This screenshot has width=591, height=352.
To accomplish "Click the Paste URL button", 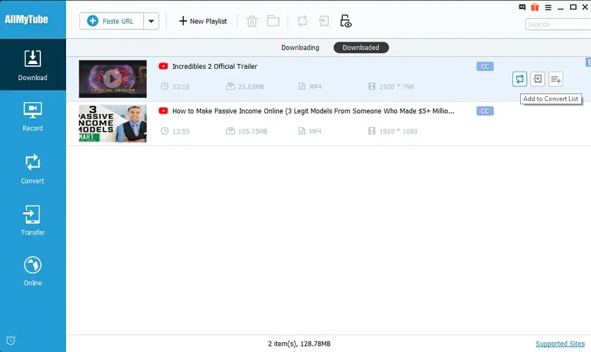I will click(x=111, y=21).
